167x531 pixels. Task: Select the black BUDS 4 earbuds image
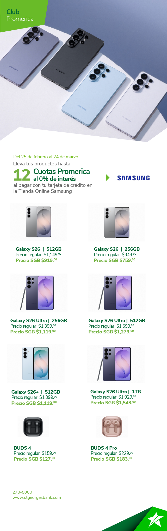pyautogui.click(x=33, y=427)
